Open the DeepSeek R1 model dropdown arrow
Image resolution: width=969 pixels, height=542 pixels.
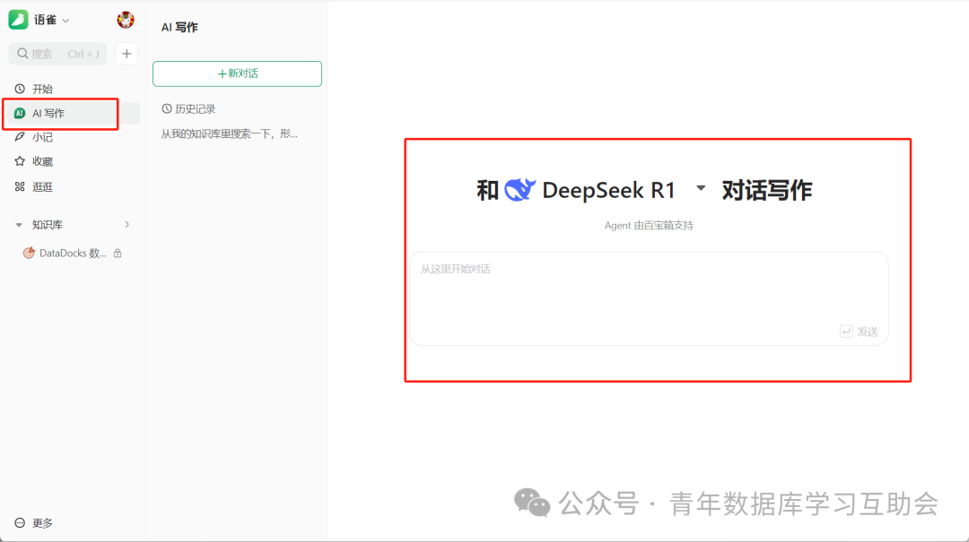pos(701,187)
